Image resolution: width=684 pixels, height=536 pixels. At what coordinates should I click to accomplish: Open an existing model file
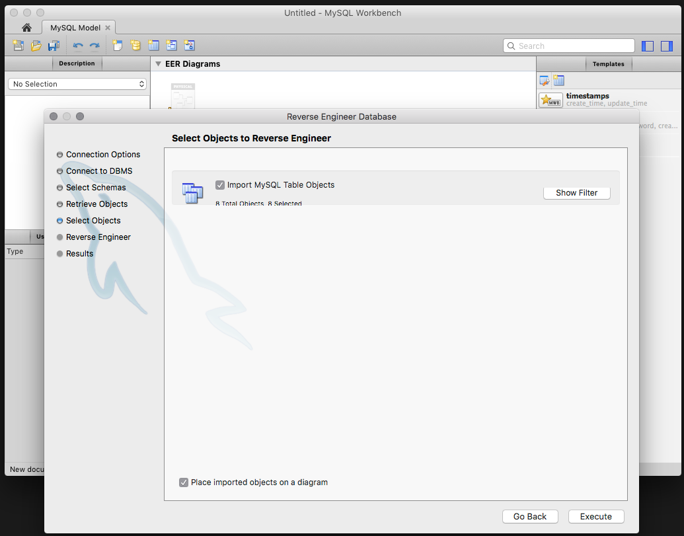[36, 45]
